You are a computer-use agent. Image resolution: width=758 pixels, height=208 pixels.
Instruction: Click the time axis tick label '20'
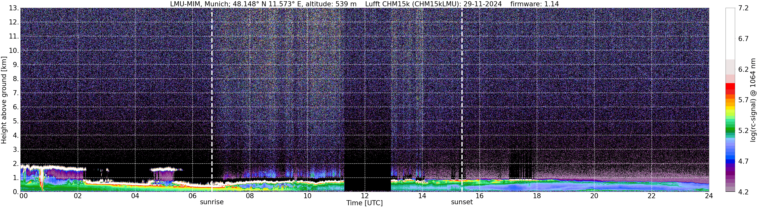point(594,196)
